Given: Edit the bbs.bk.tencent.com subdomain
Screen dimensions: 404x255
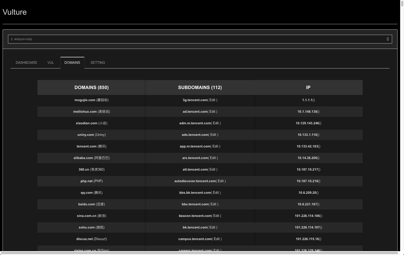Looking at the screenshot, I should point(216,193).
